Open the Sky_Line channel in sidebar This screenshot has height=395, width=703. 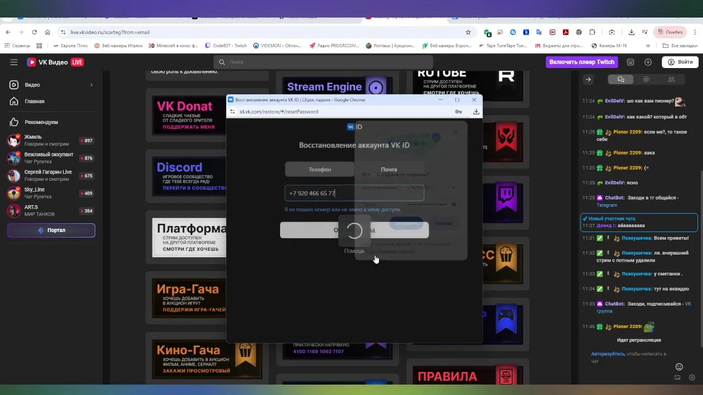pos(51,193)
